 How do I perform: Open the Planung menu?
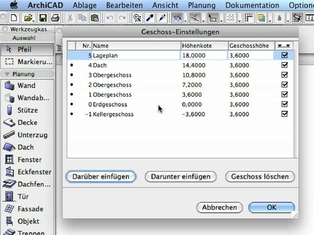pyautogui.click(x=202, y=6)
